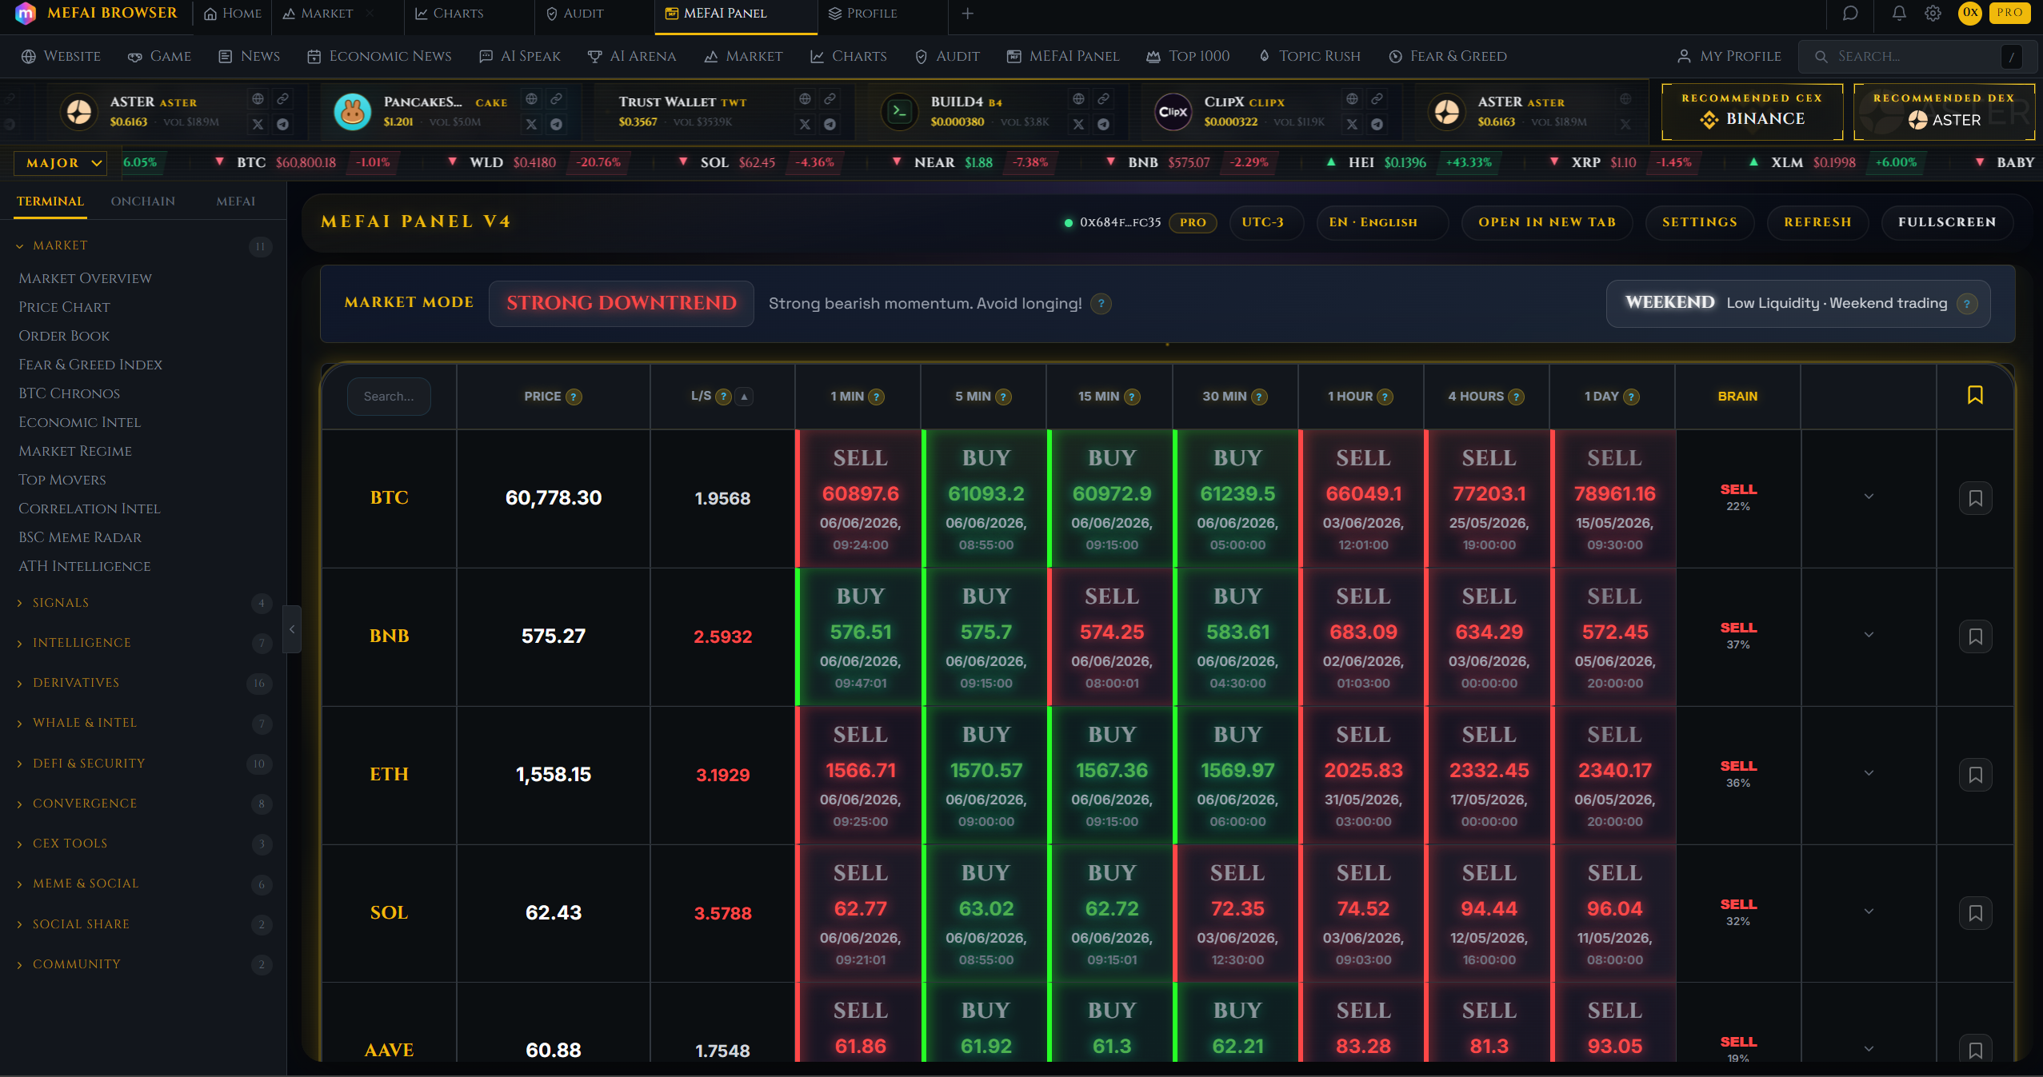This screenshot has width=2043, height=1077.
Task: Expand the SIGNALS sidebar section
Action: click(x=143, y=603)
